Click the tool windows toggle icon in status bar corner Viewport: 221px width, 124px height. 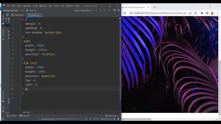click(3, 119)
